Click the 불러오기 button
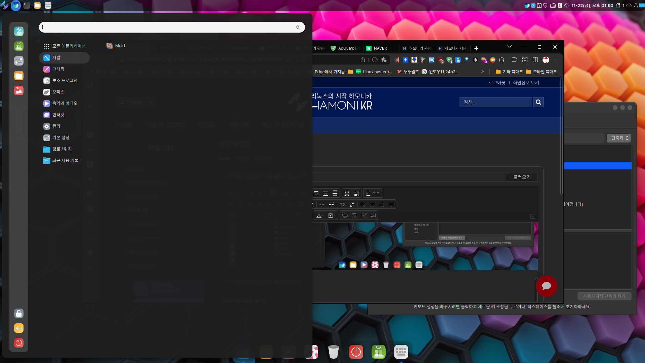 pos(522,177)
